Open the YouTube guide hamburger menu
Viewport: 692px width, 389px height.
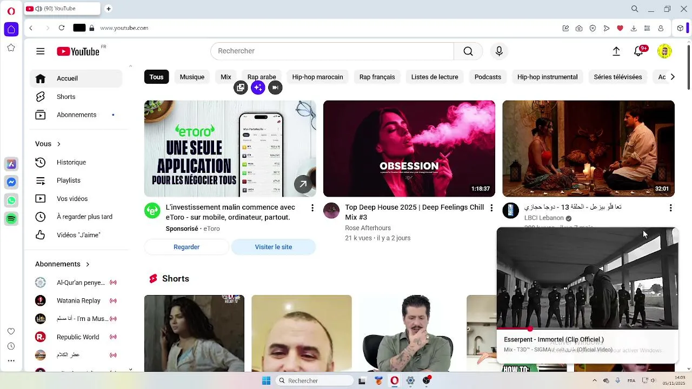click(x=41, y=51)
